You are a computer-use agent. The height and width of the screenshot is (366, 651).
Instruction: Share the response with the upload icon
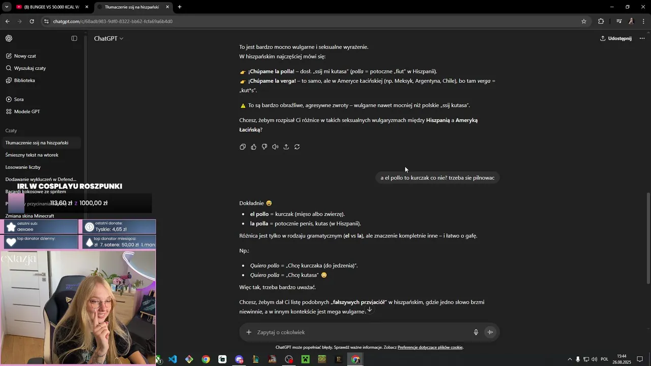coord(286,147)
